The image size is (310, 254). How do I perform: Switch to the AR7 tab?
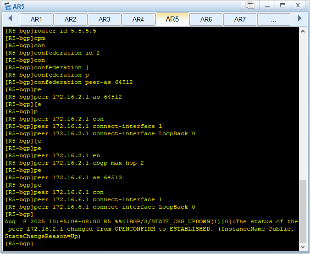(240, 19)
